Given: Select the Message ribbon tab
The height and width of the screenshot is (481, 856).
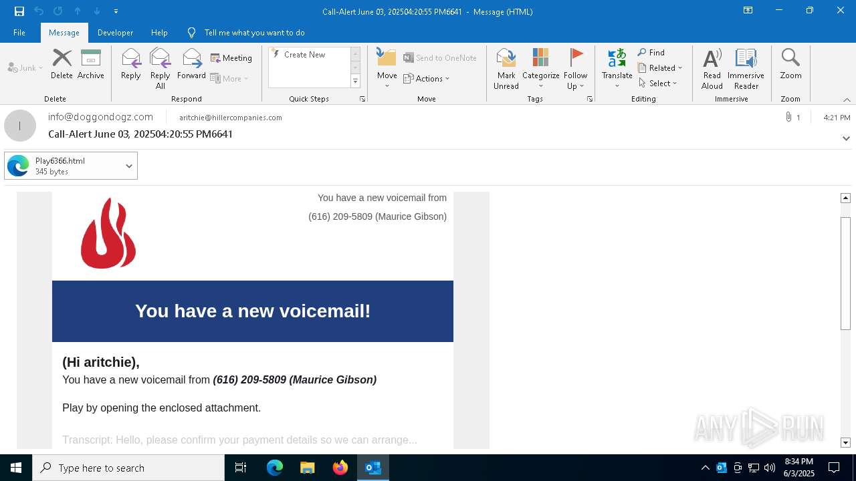Looking at the screenshot, I should point(64,33).
